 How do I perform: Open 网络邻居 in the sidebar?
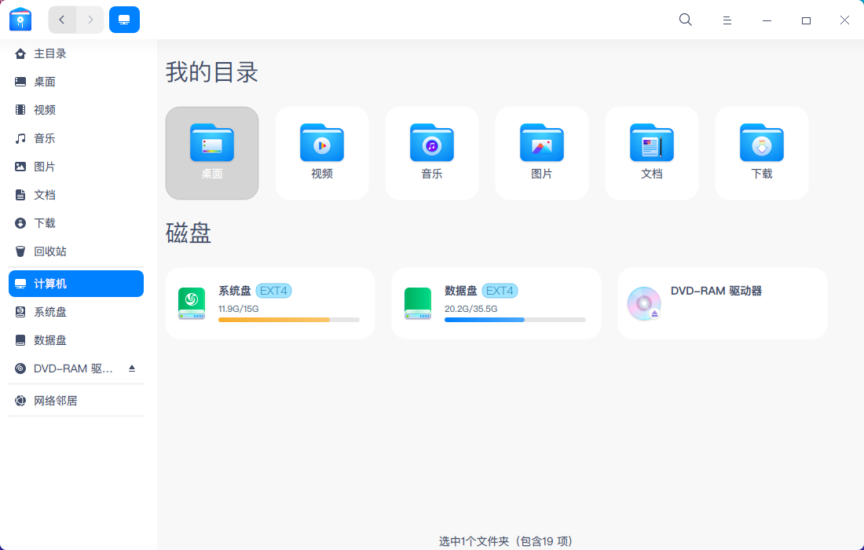point(76,401)
